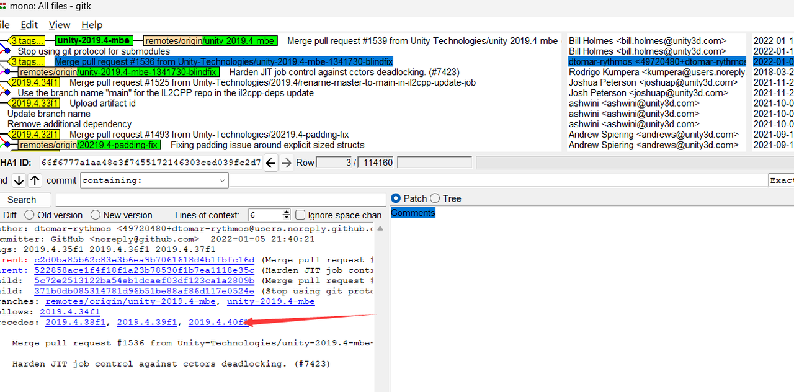Open child commit 371b0db08531 link
Image resolution: width=794 pixels, height=392 pixels.
coord(145,291)
